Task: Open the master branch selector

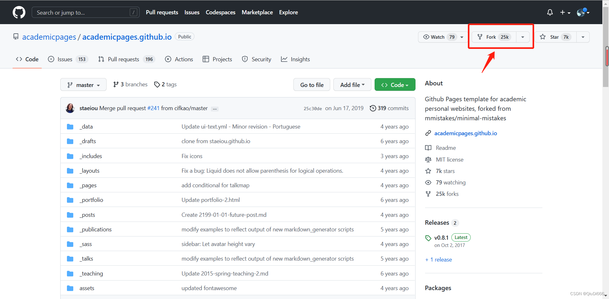Action: click(83, 85)
